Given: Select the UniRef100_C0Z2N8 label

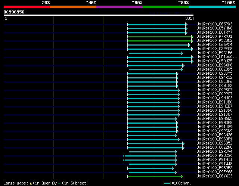Looking at the screenshot, I should (x=214, y=148).
